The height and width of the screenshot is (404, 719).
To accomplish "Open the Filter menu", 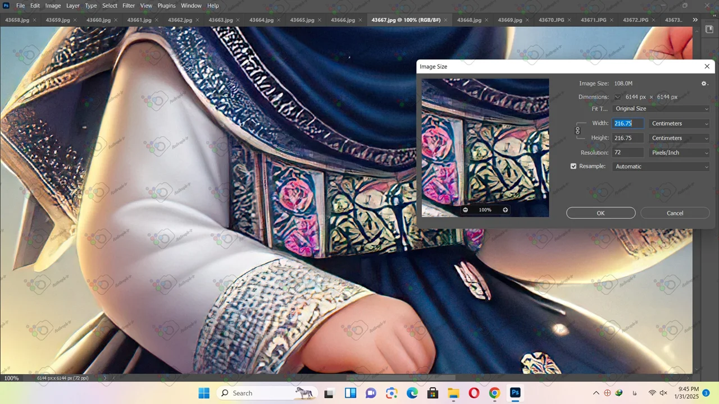I will (x=129, y=6).
